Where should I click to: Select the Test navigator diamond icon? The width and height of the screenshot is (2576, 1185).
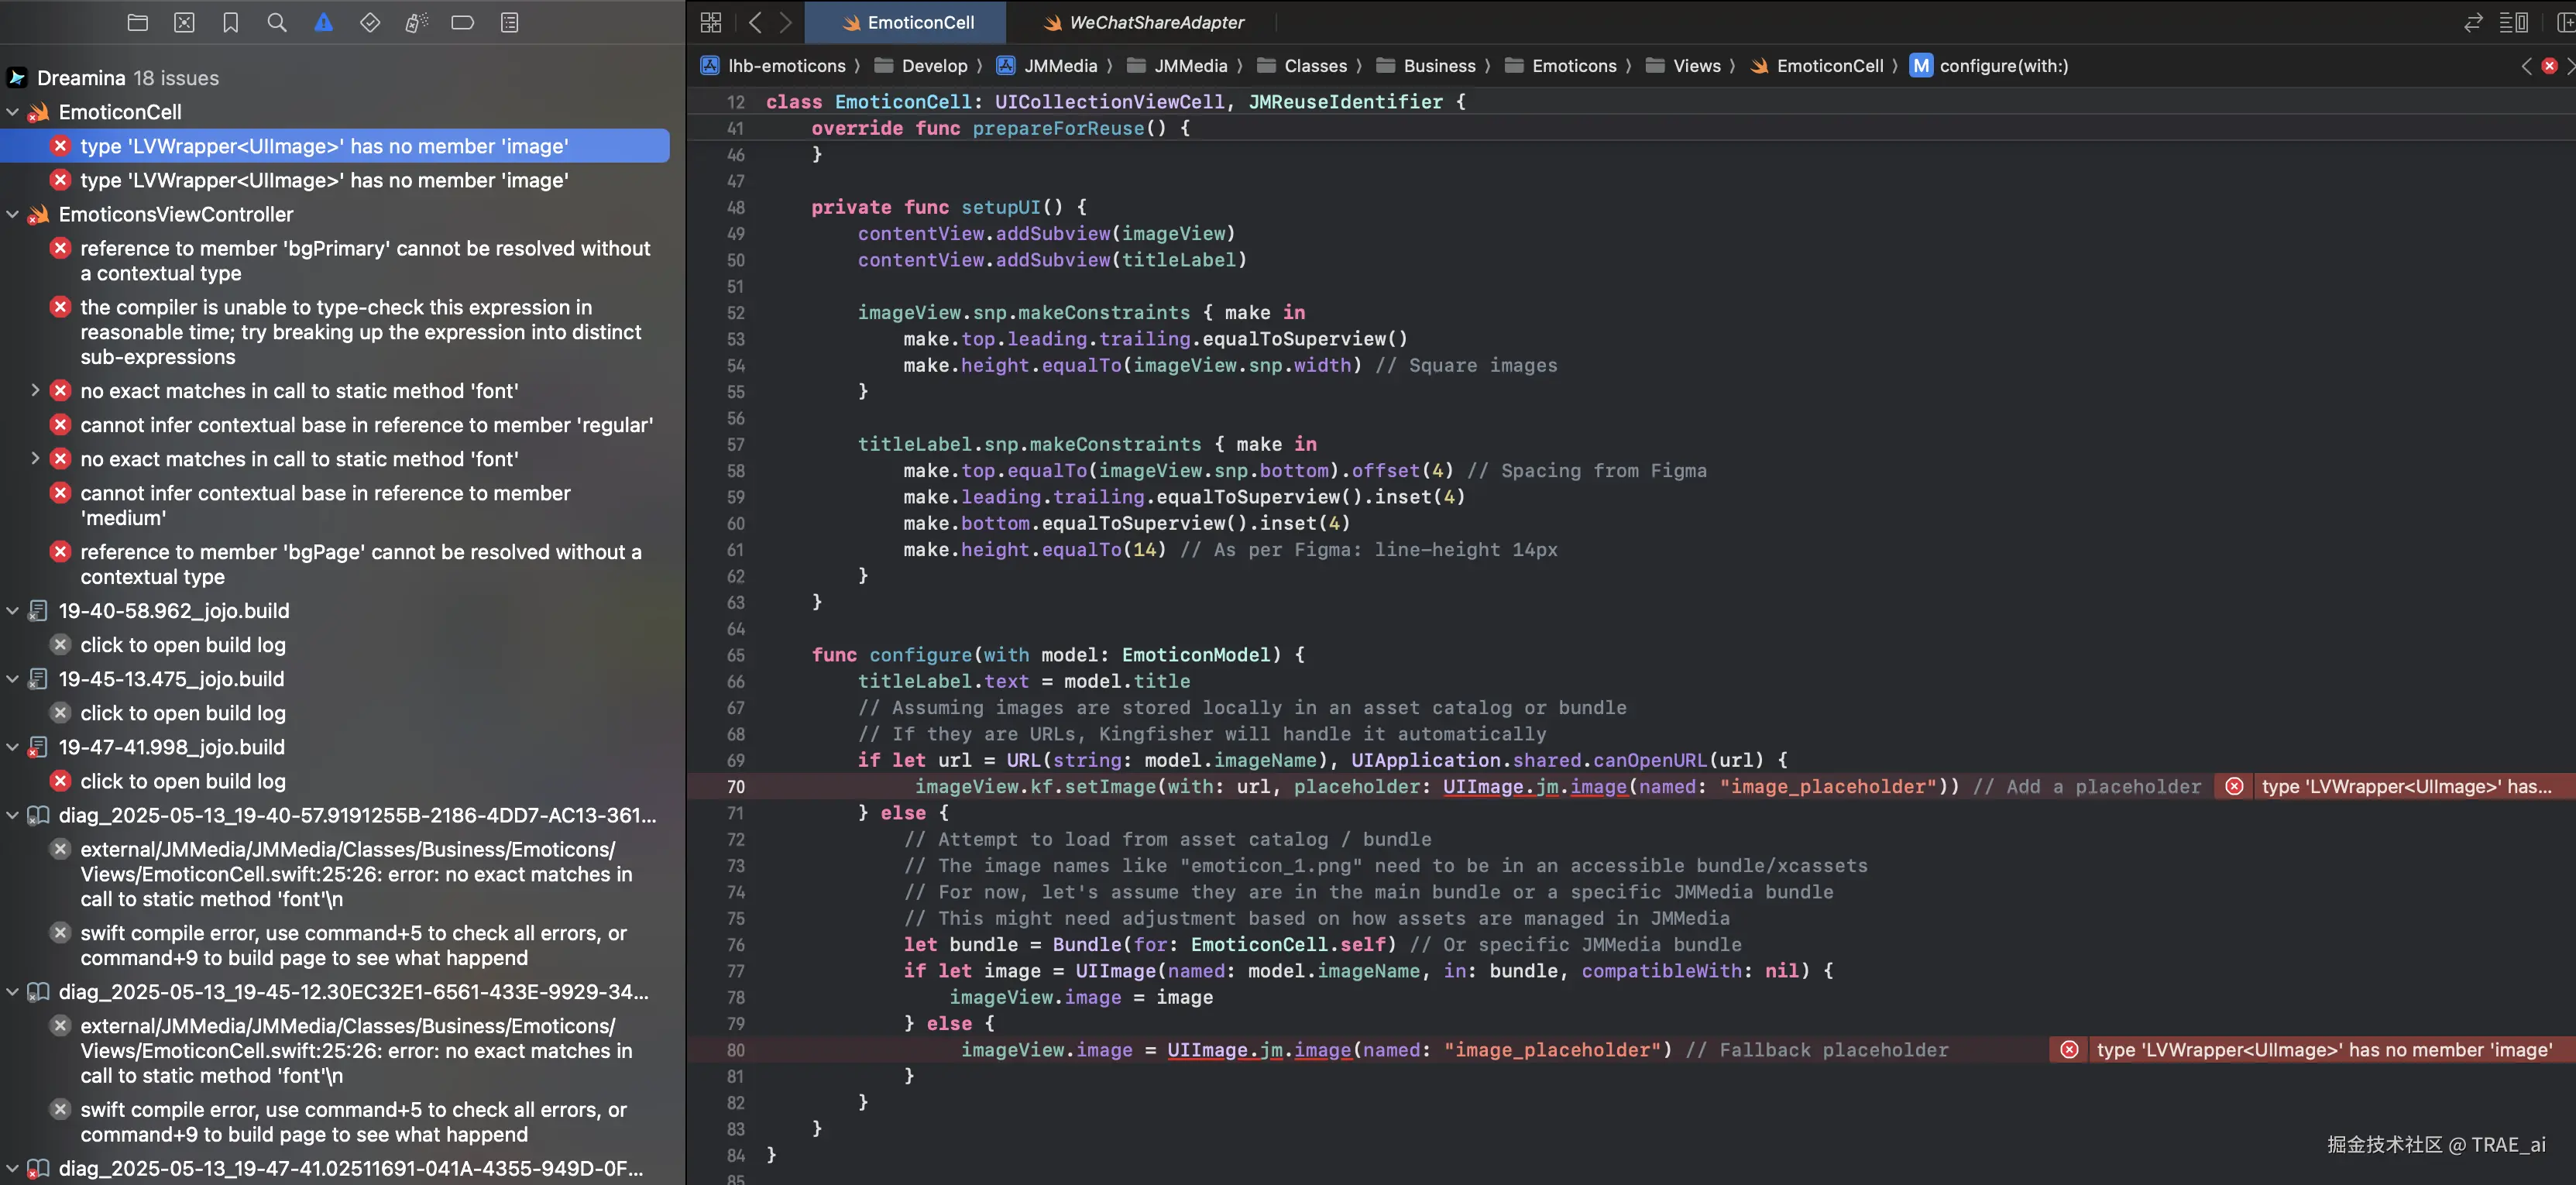pyautogui.click(x=370, y=22)
